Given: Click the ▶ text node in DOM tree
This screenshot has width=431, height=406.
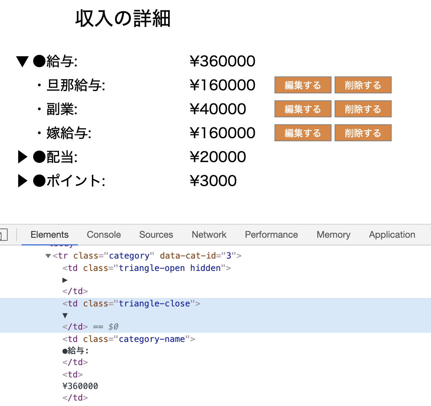Looking at the screenshot, I should click(65, 280).
